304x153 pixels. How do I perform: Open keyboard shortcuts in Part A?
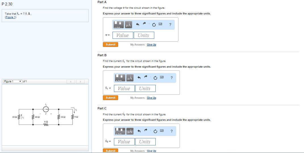coord(160,24)
